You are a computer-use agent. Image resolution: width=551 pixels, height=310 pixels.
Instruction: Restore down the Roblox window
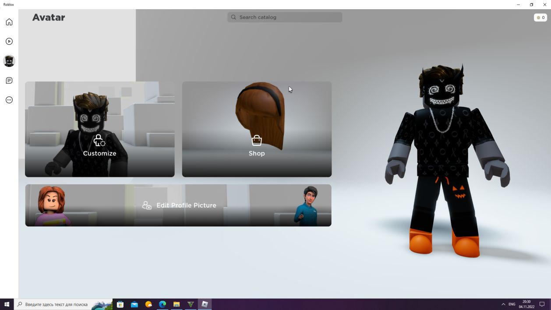pyautogui.click(x=531, y=4)
